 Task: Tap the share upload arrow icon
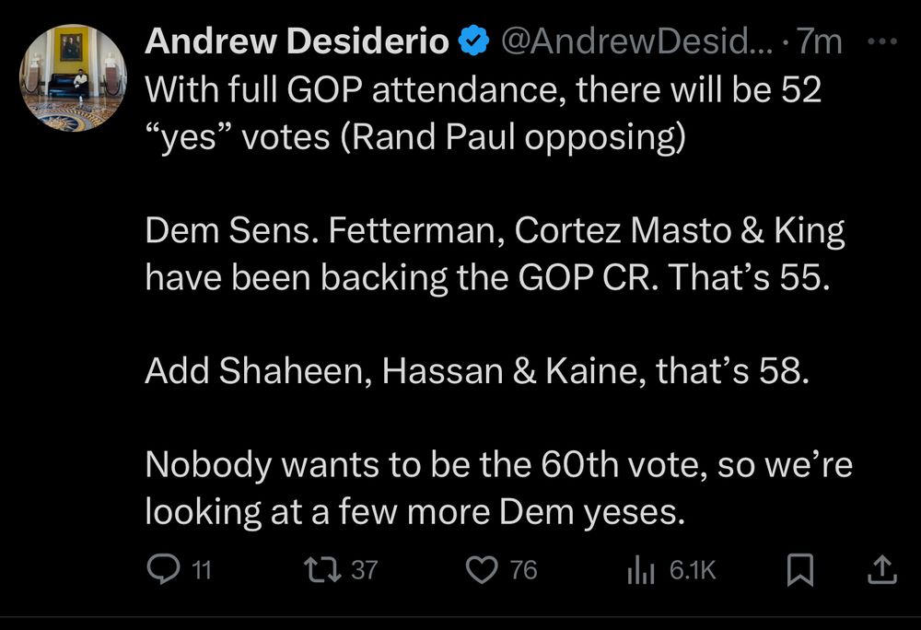882,571
